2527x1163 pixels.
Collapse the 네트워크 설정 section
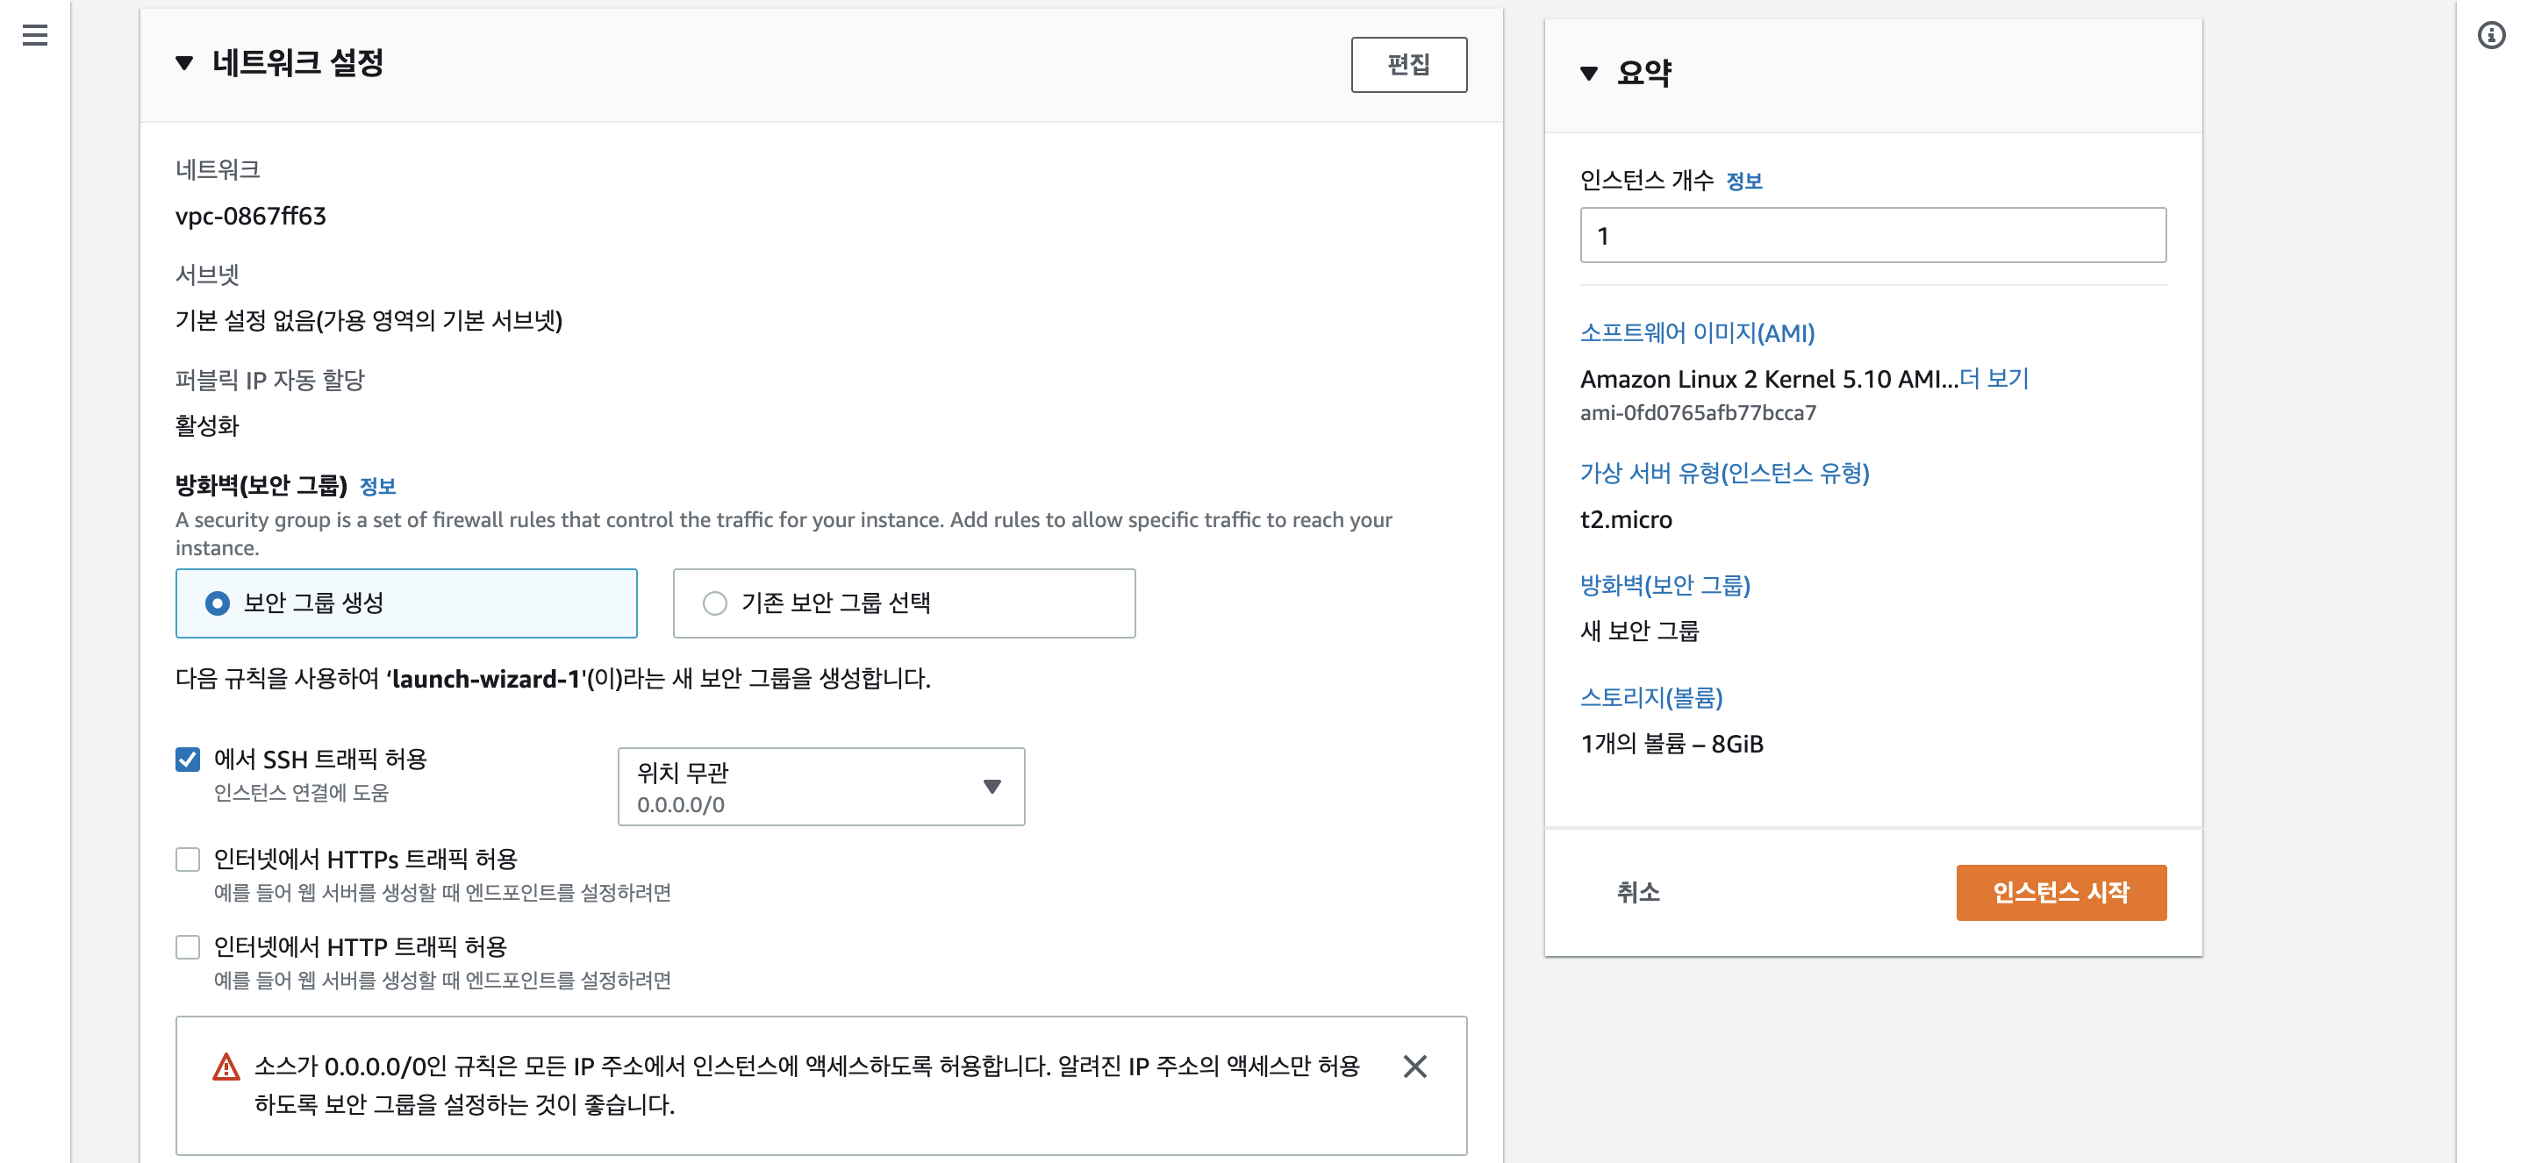[184, 64]
